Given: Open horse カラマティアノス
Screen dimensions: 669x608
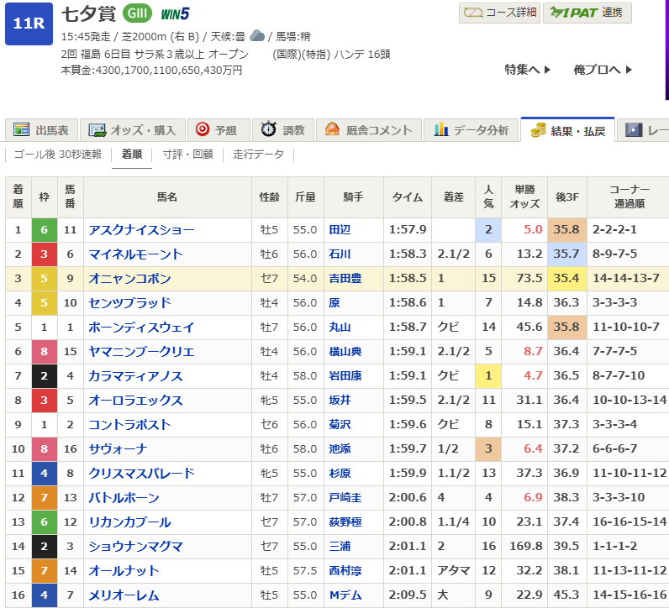Looking at the screenshot, I should point(135,375).
